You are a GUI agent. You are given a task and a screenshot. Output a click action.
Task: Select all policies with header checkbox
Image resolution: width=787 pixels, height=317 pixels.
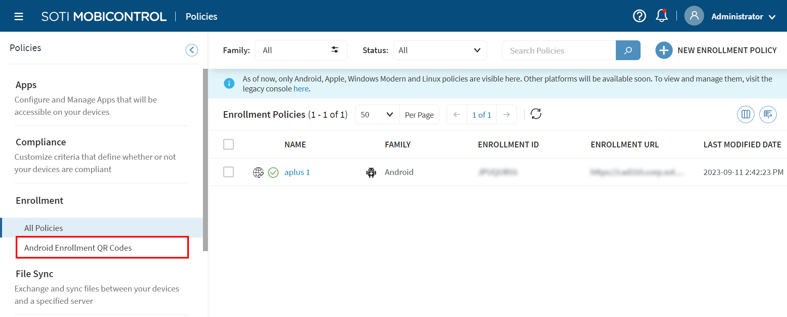pos(229,145)
